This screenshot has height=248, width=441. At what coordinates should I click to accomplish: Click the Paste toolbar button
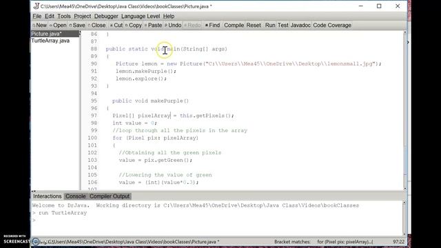pos(153,25)
